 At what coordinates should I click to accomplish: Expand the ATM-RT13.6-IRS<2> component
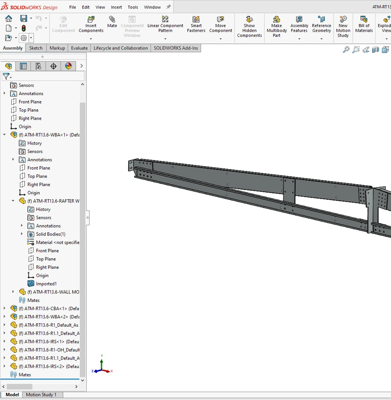(4, 366)
